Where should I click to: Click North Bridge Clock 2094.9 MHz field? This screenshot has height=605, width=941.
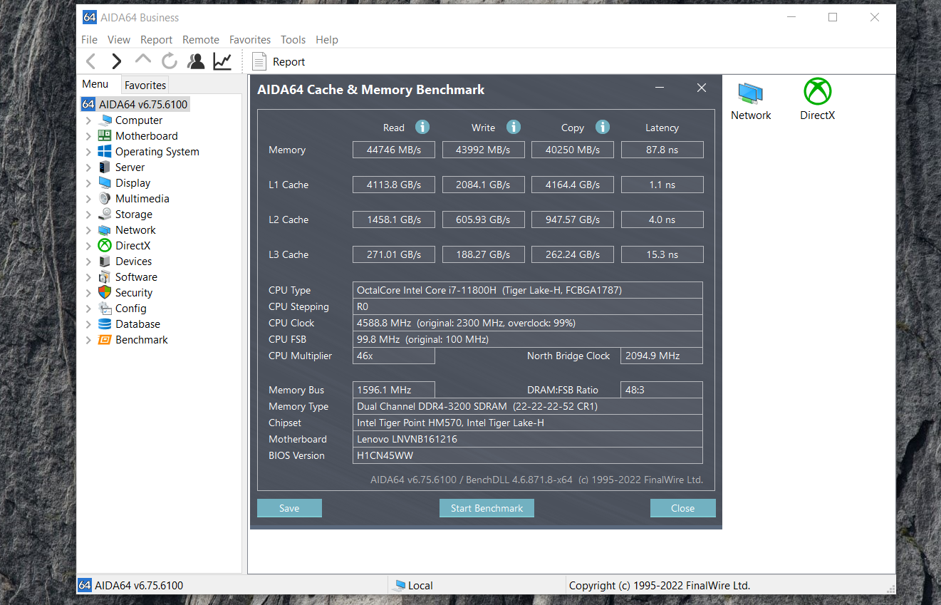pyautogui.click(x=662, y=356)
